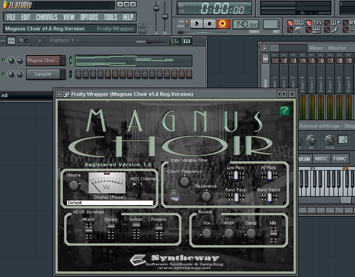The width and height of the screenshot is (355, 277).
Task: Click the previous preset arrow in Fruity Wrapper
Action: [x=279, y=94]
